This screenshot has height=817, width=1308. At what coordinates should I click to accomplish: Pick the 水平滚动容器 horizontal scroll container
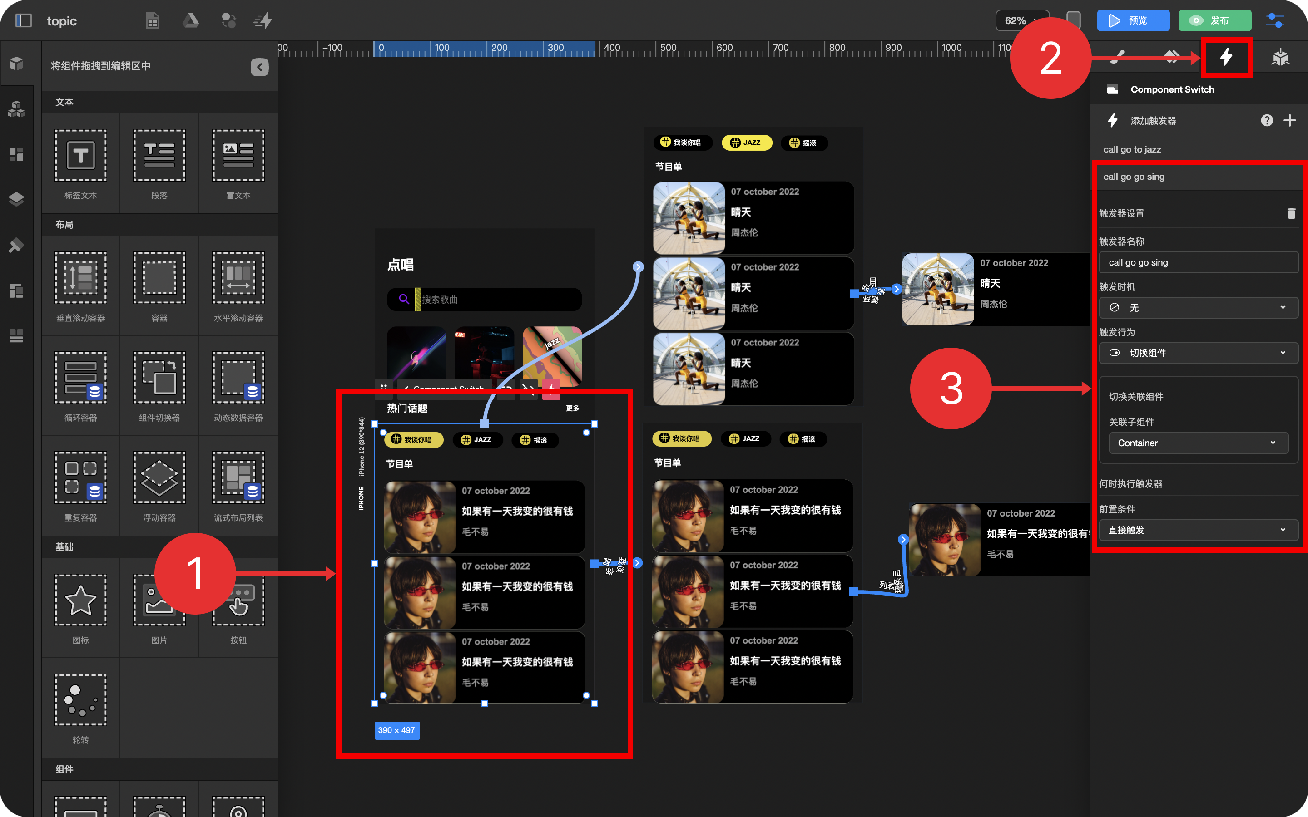click(238, 286)
